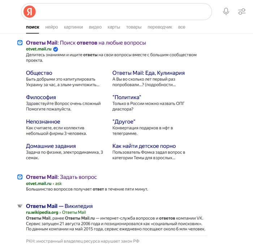
Task: Click Wikipedia favicon next to Википедия result
Action: pyautogui.click(x=20, y=206)
